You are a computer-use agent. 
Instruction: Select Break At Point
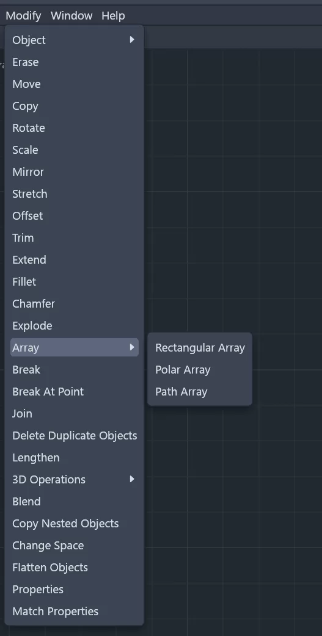pyautogui.click(x=75, y=391)
